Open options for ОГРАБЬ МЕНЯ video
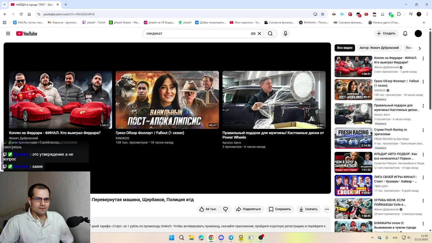 423,200
